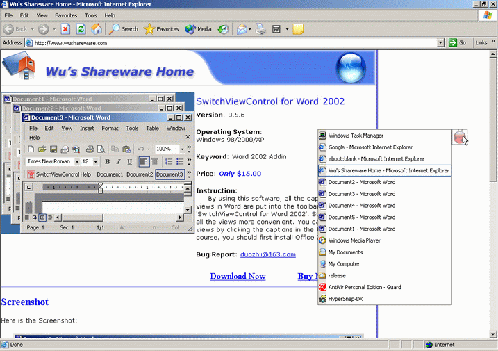Click the IE Forward arrow button
The height and width of the screenshot is (351, 498).
[x=44, y=29]
